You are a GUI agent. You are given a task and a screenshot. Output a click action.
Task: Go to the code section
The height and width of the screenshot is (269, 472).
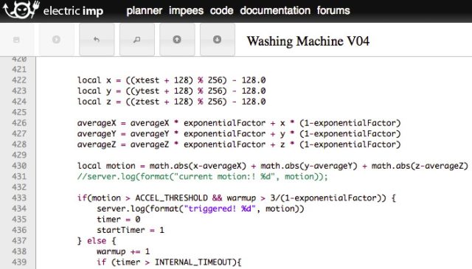[221, 10]
